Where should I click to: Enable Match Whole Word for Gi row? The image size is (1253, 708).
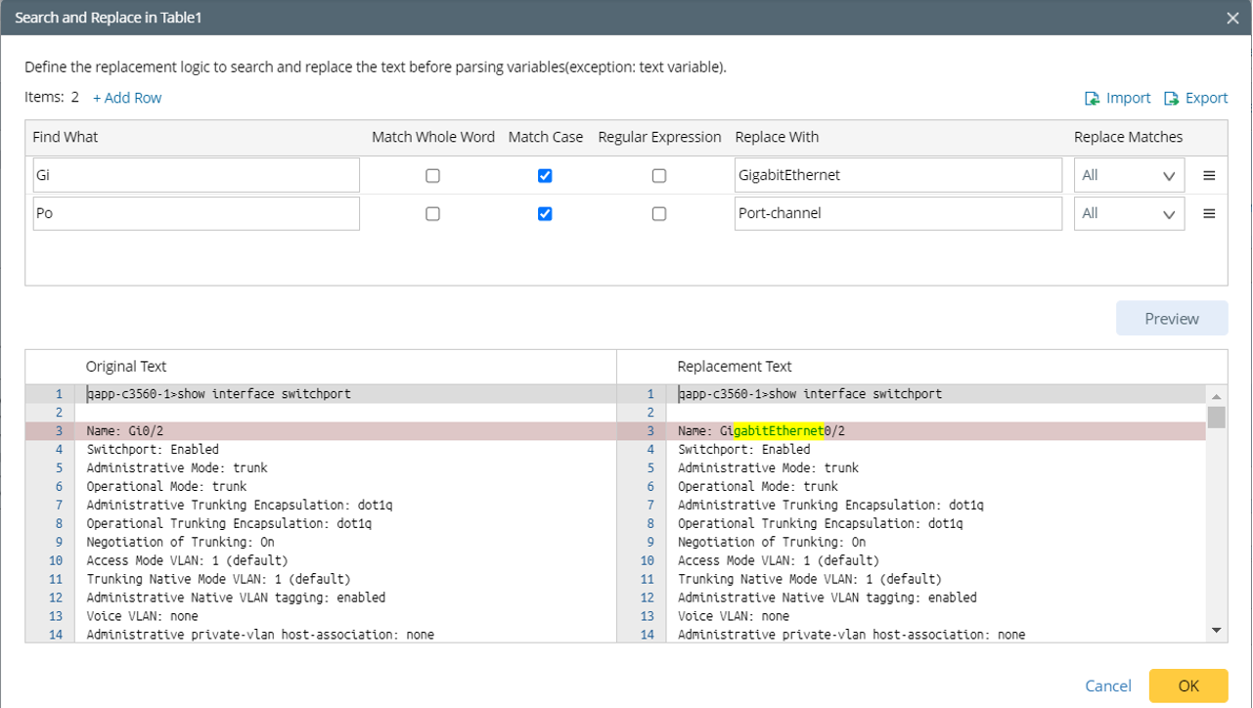pos(432,176)
